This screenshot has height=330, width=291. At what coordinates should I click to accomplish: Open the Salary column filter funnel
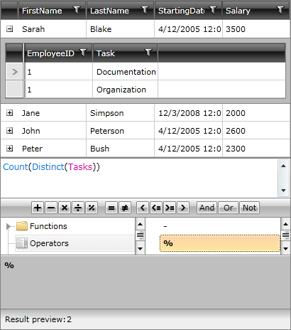pyautogui.click(x=280, y=10)
